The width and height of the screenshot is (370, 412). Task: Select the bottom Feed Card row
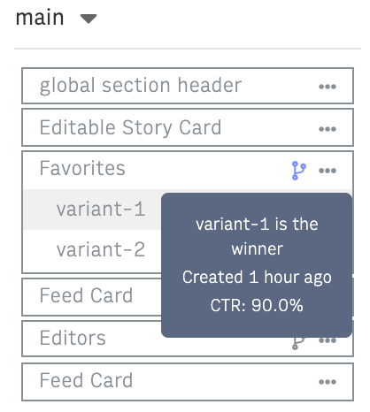[x=188, y=382]
